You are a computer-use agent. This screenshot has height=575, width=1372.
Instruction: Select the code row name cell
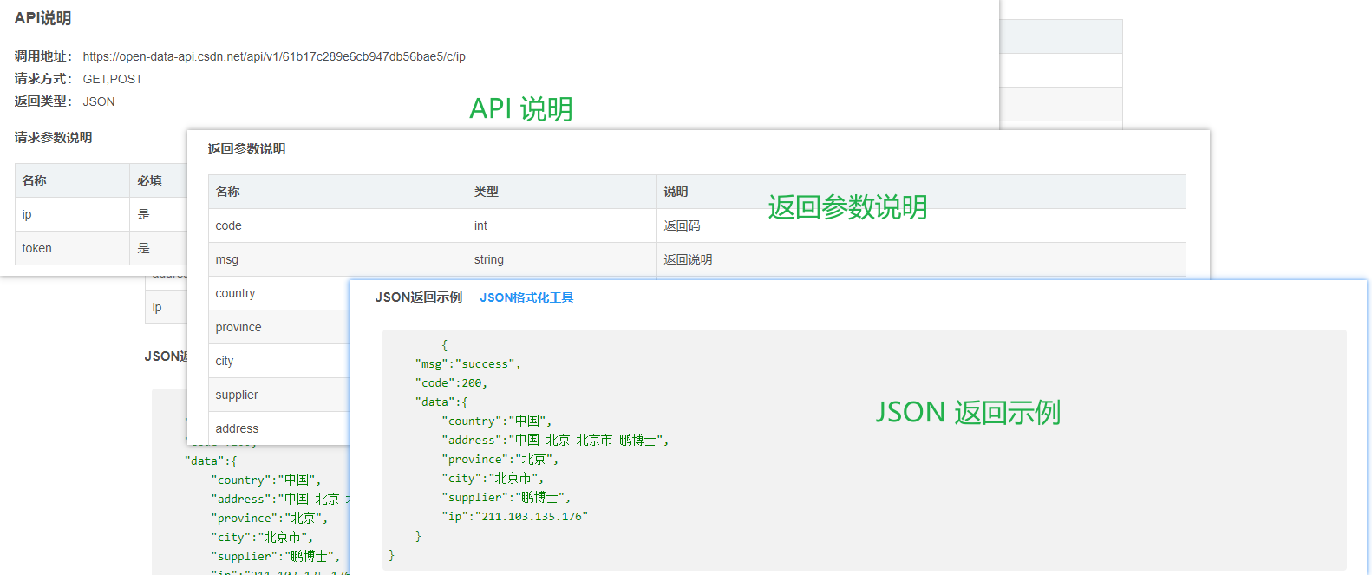(x=229, y=225)
